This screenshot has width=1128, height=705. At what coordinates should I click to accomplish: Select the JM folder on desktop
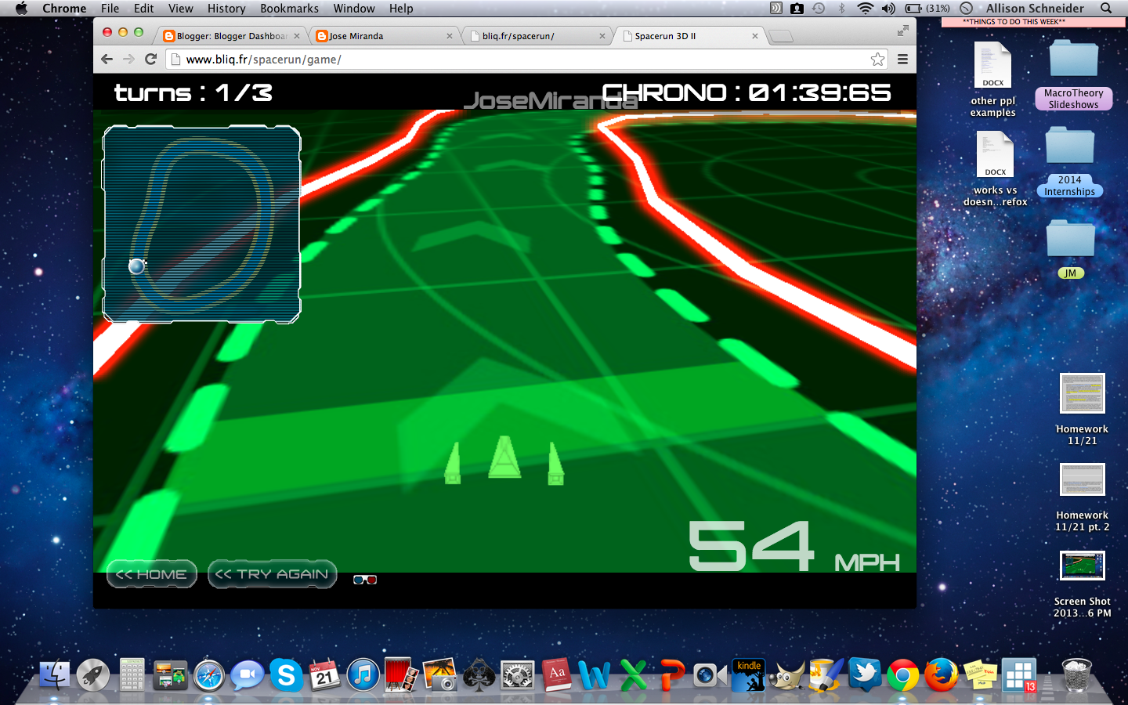tap(1070, 248)
